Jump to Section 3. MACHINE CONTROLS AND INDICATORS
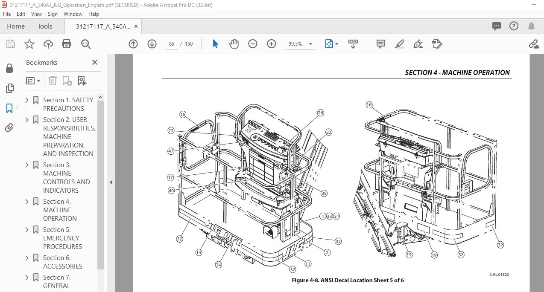Viewport: 544px width, 292px height. tap(66, 177)
